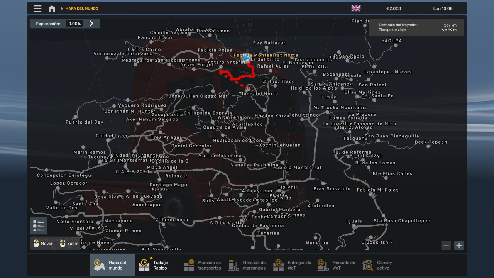
Task: Zoom in the map with plus button
Action: (x=459, y=245)
